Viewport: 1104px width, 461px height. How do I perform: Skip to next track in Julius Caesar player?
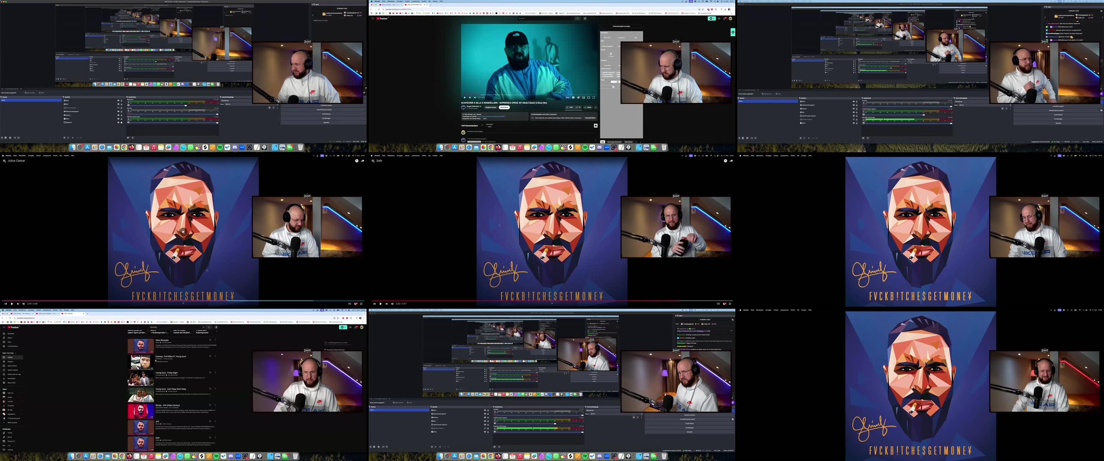tap(18, 304)
